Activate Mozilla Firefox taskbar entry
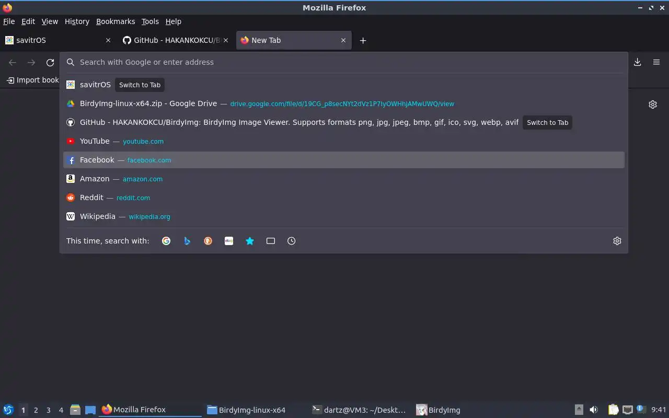The height and width of the screenshot is (418, 669). click(151, 410)
